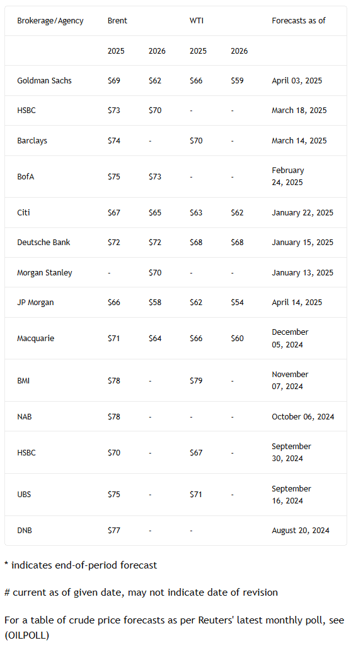Viewport: 351px width, 650px height.
Task: Click the end-of-period forecast footnote
Action: tap(81, 565)
